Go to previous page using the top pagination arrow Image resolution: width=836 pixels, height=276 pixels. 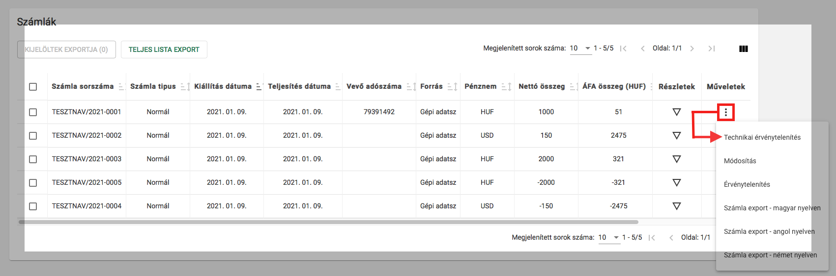pyautogui.click(x=642, y=49)
